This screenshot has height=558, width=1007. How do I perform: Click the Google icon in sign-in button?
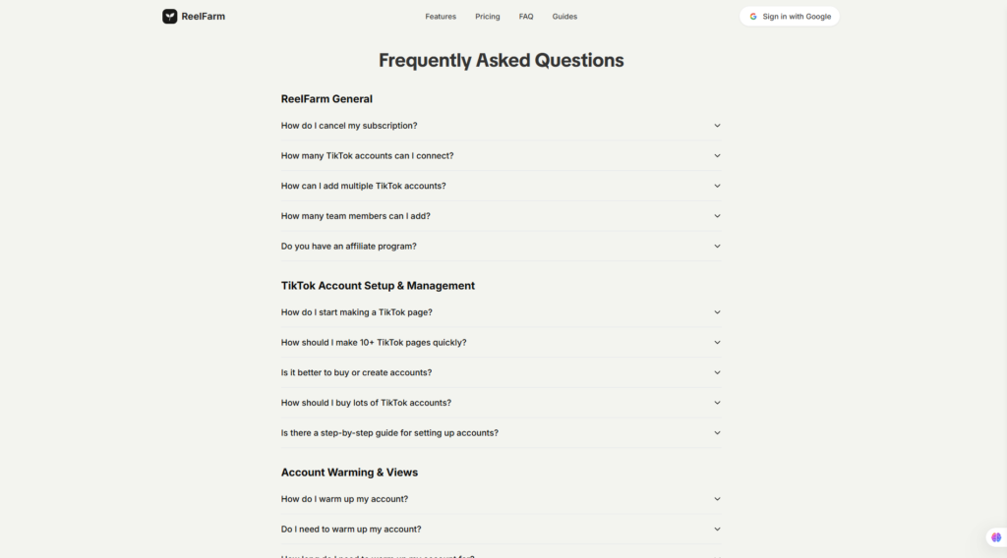coord(753,17)
